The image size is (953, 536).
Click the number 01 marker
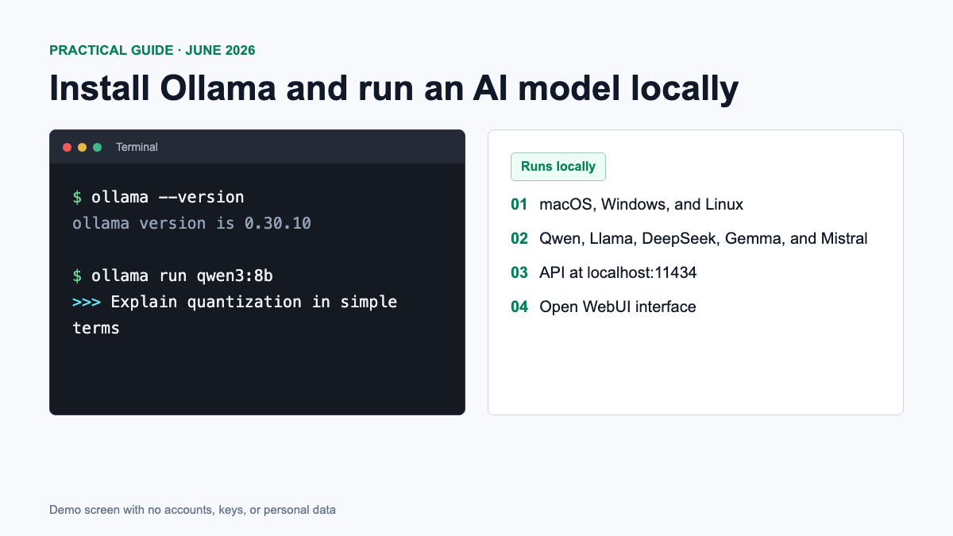pos(519,204)
